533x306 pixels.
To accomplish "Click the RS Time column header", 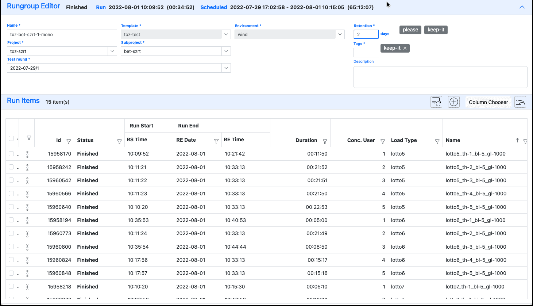I will [137, 139].
